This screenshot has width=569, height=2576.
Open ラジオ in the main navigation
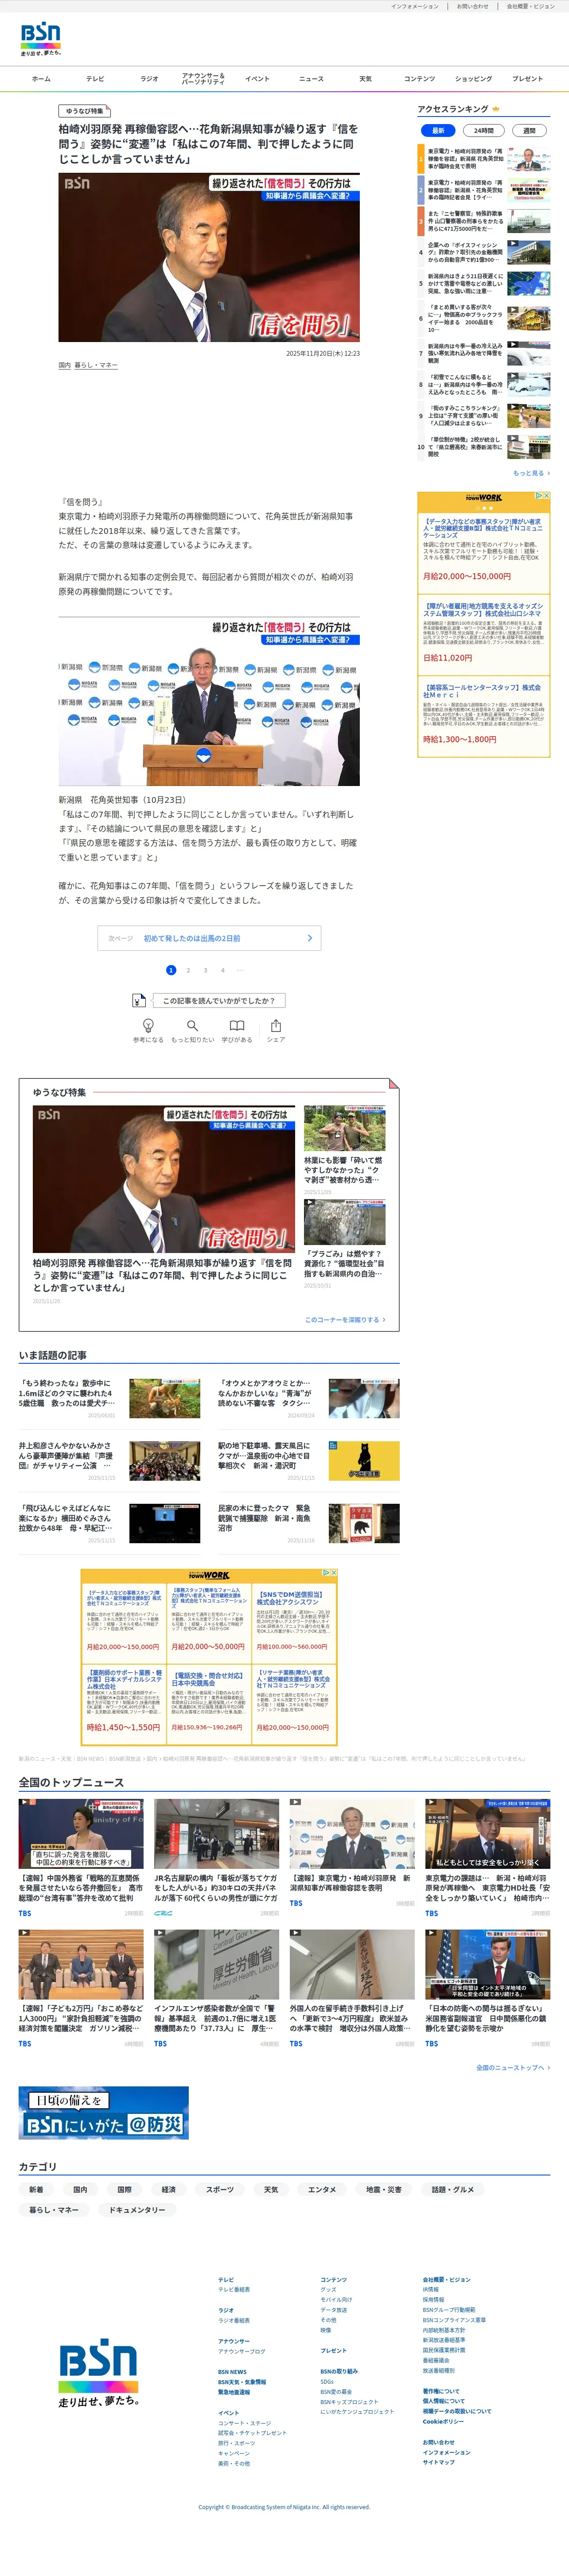pos(149,79)
